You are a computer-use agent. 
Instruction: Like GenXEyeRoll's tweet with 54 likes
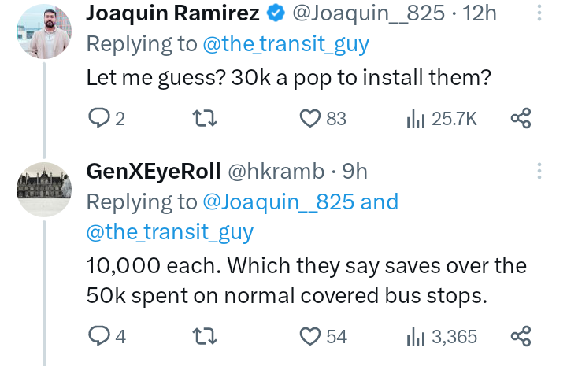pos(311,337)
